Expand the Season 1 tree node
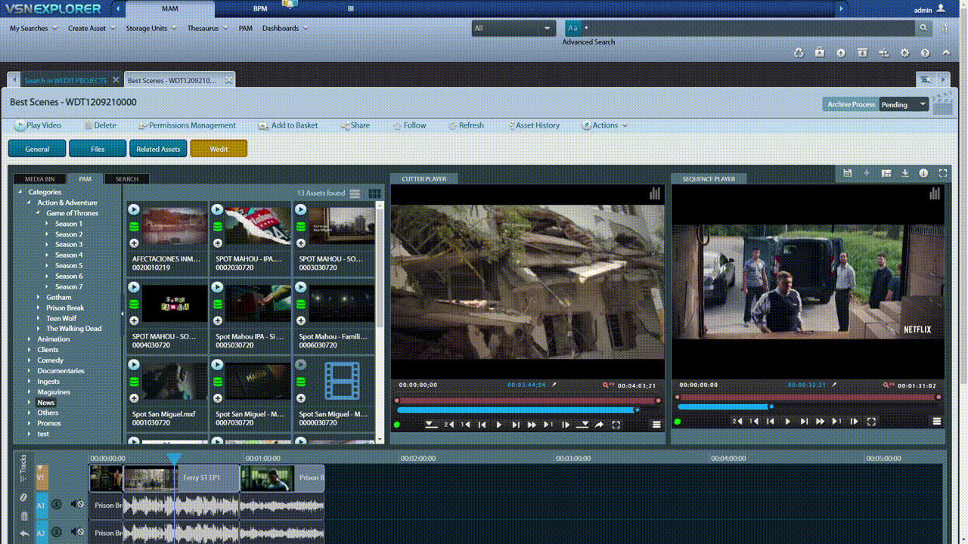The width and height of the screenshot is (968, 544). [47, 224]
